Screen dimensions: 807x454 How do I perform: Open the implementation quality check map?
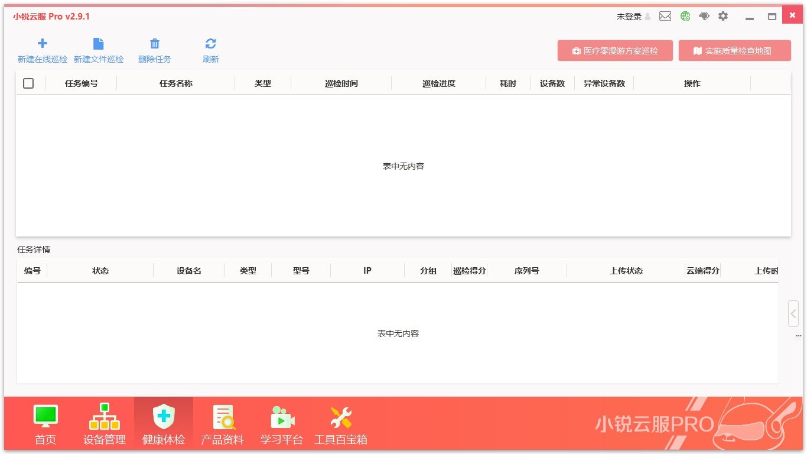tap(734, 50)
